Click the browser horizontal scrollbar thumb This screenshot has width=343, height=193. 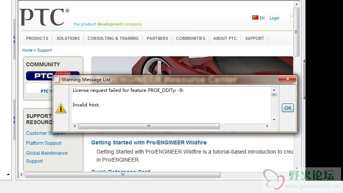pos(123,175)
